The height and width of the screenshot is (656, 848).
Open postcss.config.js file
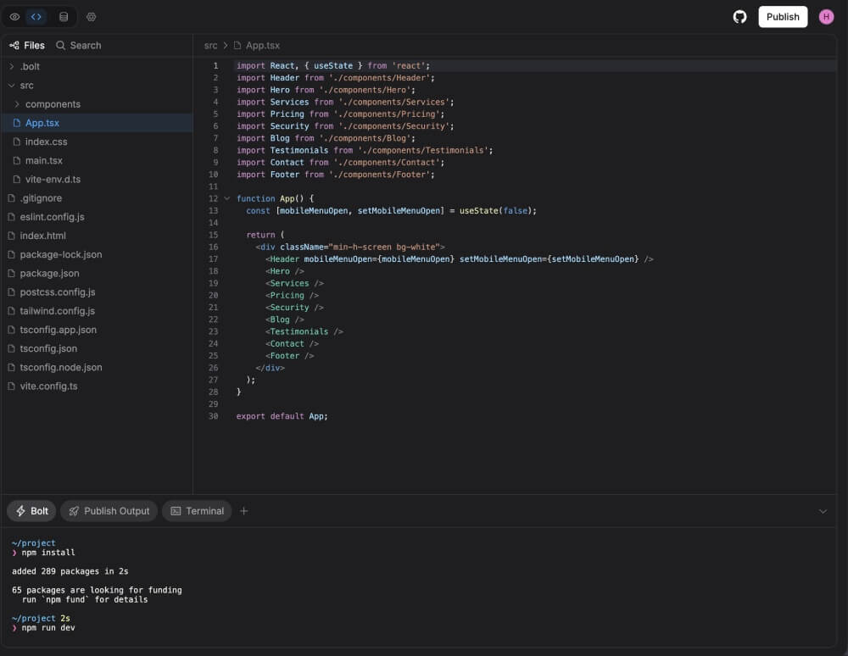click(x=98, y=292)
